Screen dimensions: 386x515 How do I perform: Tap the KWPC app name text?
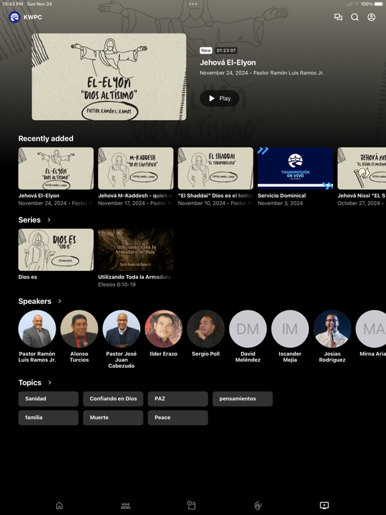(33, 17)
